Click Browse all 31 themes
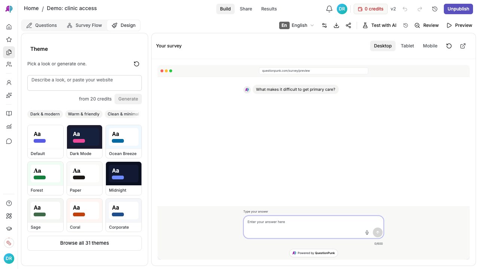 coord(85,243)
